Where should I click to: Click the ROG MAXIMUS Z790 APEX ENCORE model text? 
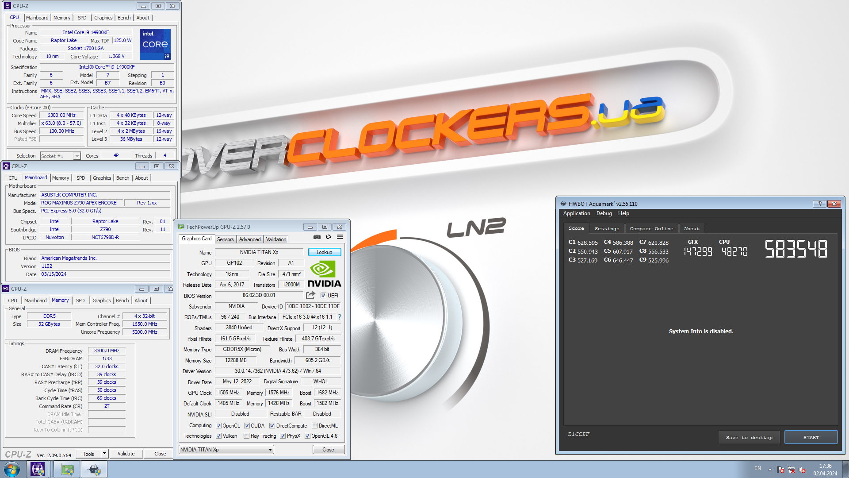pos(79,203)
